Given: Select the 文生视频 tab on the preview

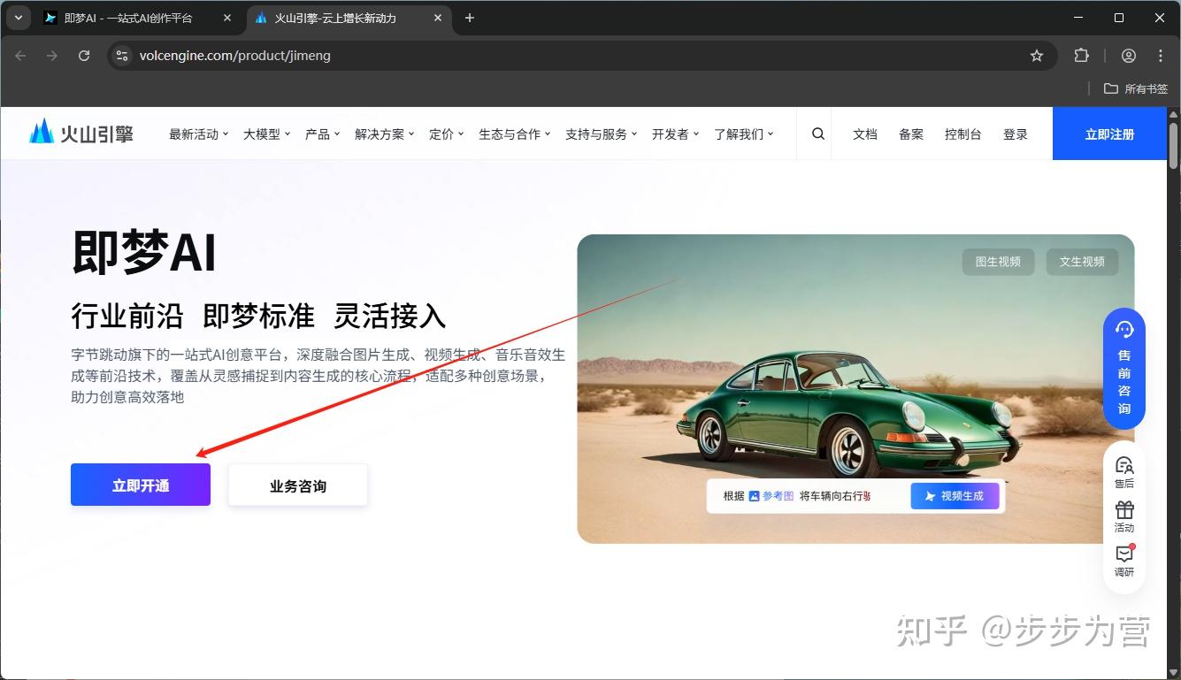Looking at the screenshot, I should point(1082,262).
